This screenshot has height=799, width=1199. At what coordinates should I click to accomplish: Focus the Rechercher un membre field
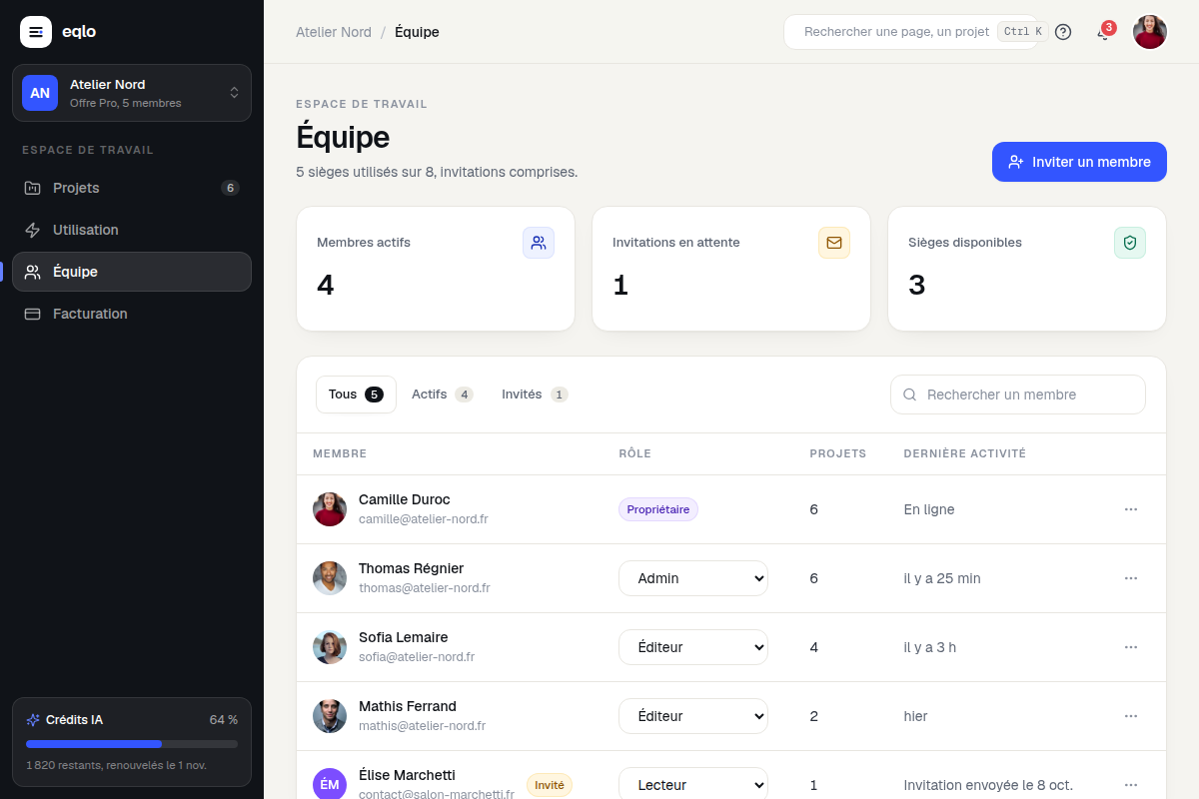[x=1018, y=395]
